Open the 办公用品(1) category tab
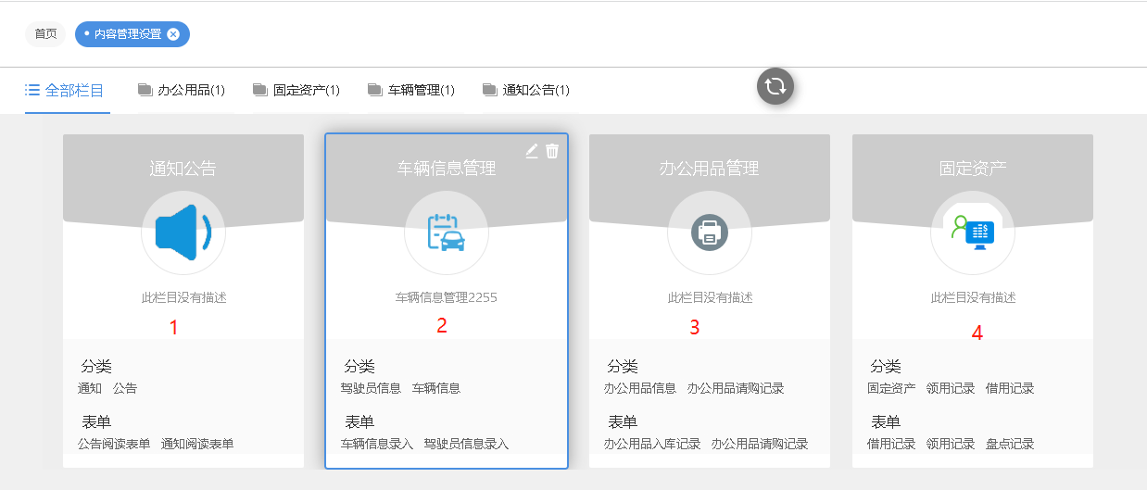 [182, 90]
